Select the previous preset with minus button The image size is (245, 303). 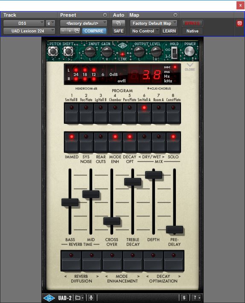tap(63, 31)
